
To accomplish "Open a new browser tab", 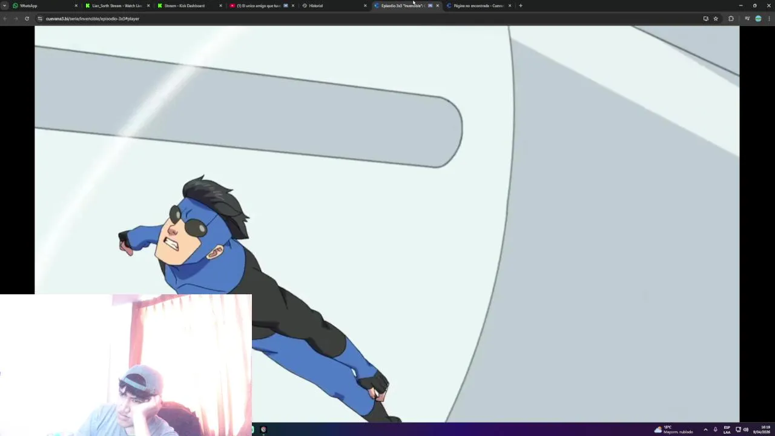I will tap(521, 5).
